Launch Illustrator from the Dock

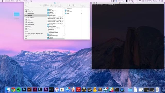(29, 90)
